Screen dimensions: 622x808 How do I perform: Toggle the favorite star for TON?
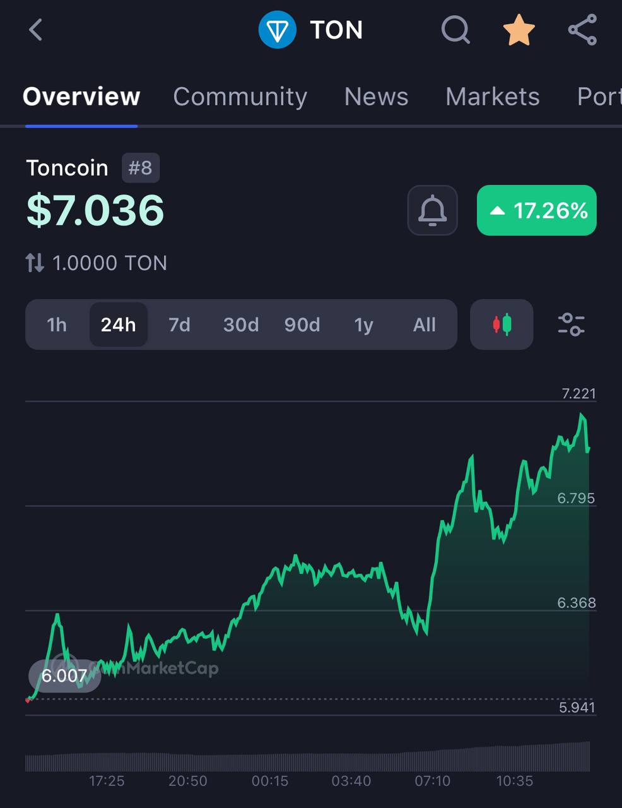[519, 30]
